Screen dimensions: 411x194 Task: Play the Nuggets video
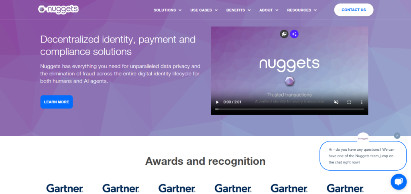(x=217, y=102)
